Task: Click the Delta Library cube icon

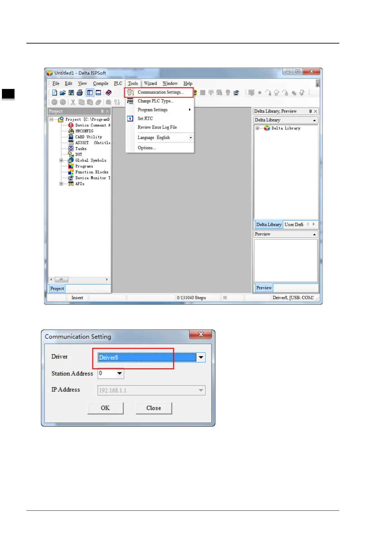Action: pyautogui.click(x=267, y=128)
